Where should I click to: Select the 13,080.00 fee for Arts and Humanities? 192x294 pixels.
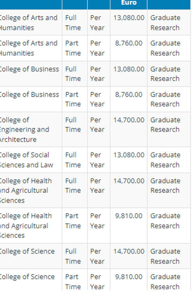129,18
